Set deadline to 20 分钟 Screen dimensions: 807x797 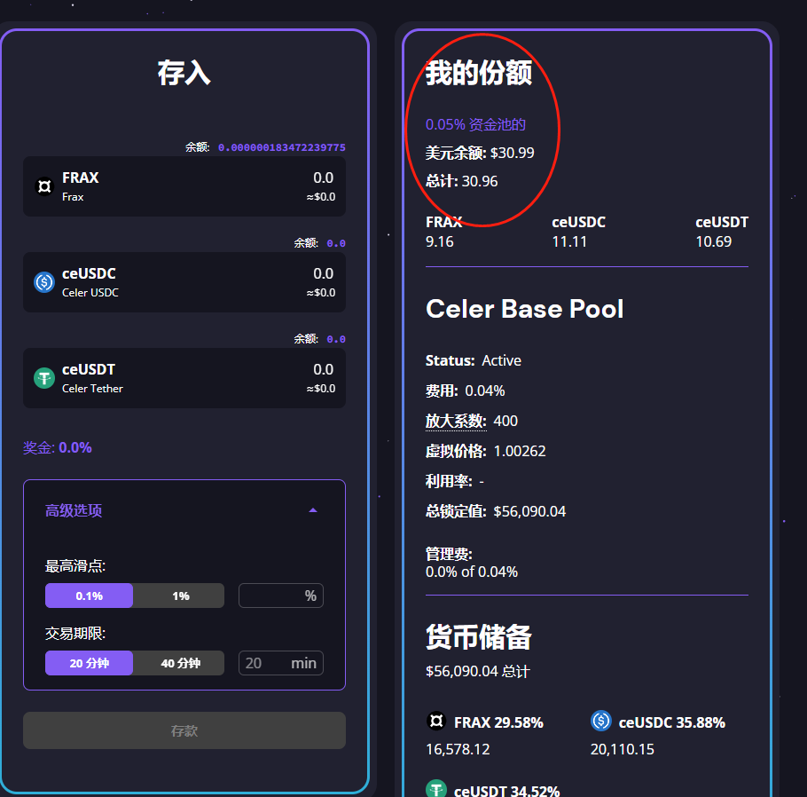tap(89, 663)
